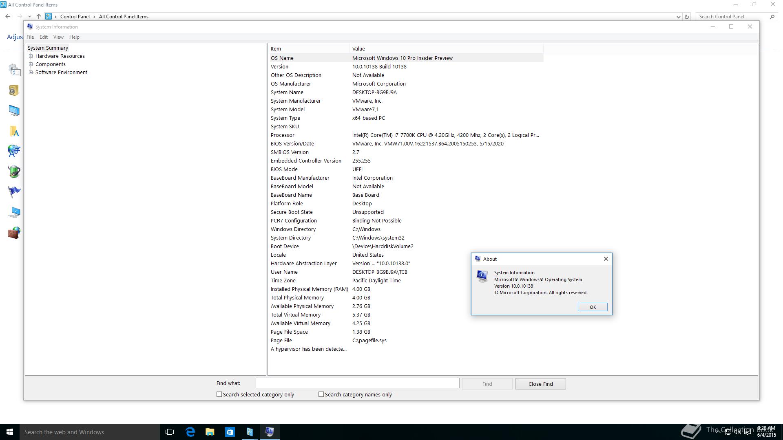
Task: Open the Store app from the taskbar
Action: [x=230, y=432]
